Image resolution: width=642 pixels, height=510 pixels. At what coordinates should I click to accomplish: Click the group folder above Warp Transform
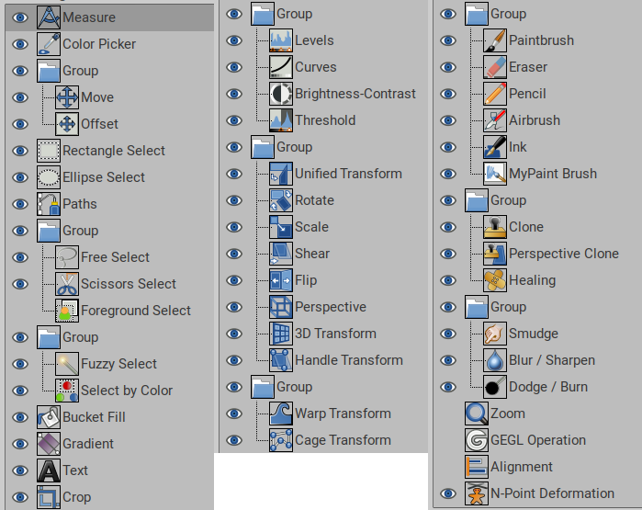click(263, 387)
